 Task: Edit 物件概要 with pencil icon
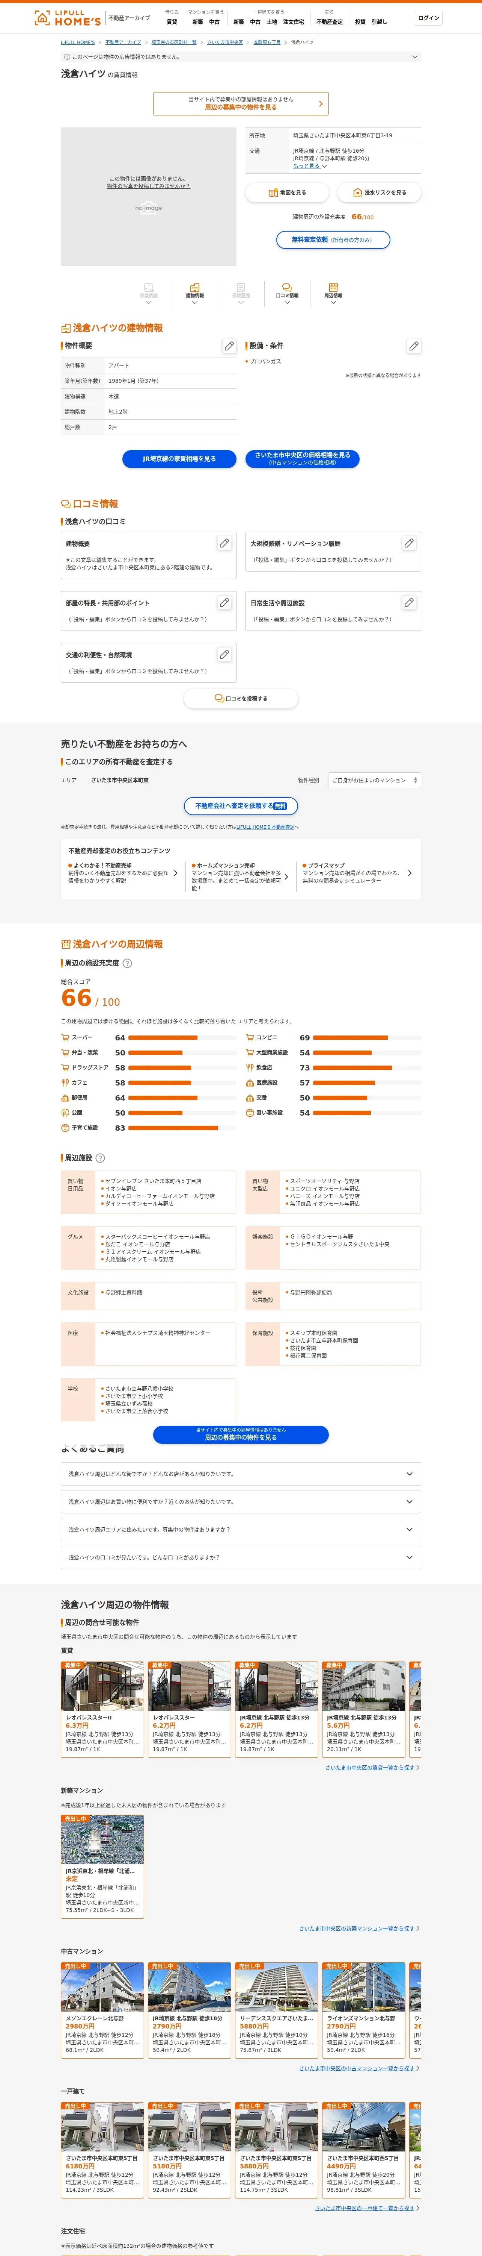coord(229,346)
